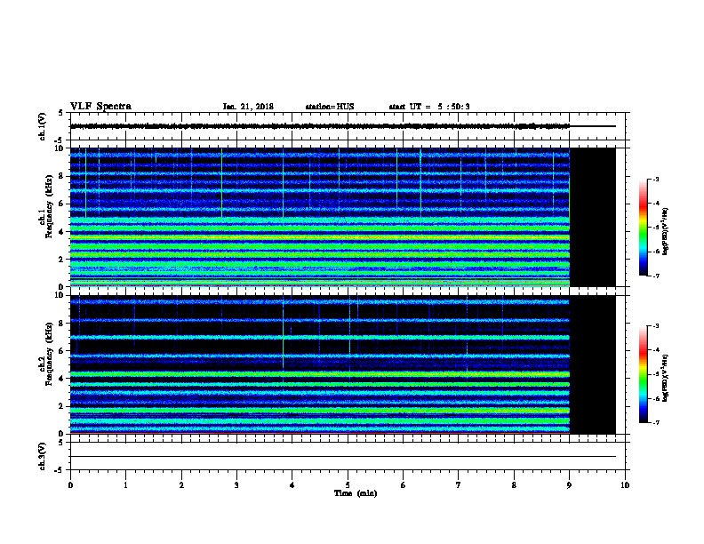Viewport: 704px width, 544px height.
Task: Click the "-7" label on upper color bar
Action: (x=655, y=276)
